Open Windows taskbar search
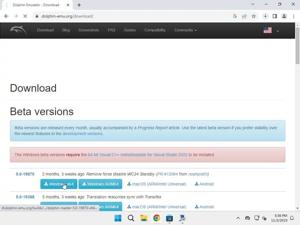 (x=131, y=218)
